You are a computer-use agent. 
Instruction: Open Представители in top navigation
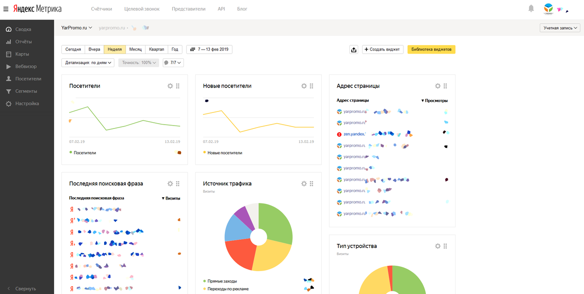point(188,9)
